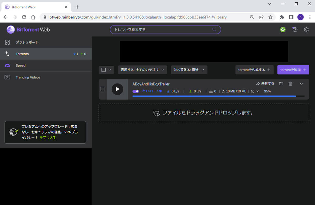Image resolution: width=315 pixels, height=205 pixels.
Task: Open the select-all checkbox dropdown arrow
Action: pyautogui.click(x=110, y=70)
